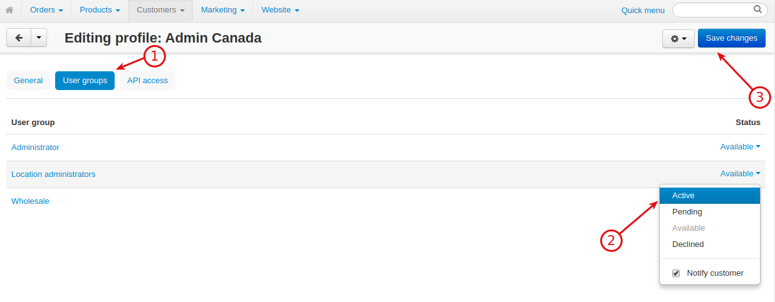
Task: Click the Quick menu link
Action: (x=643, y=10)
